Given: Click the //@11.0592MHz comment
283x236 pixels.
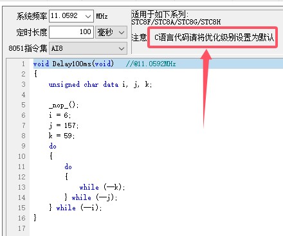Looking at the screenshot, I should (151, 64).
